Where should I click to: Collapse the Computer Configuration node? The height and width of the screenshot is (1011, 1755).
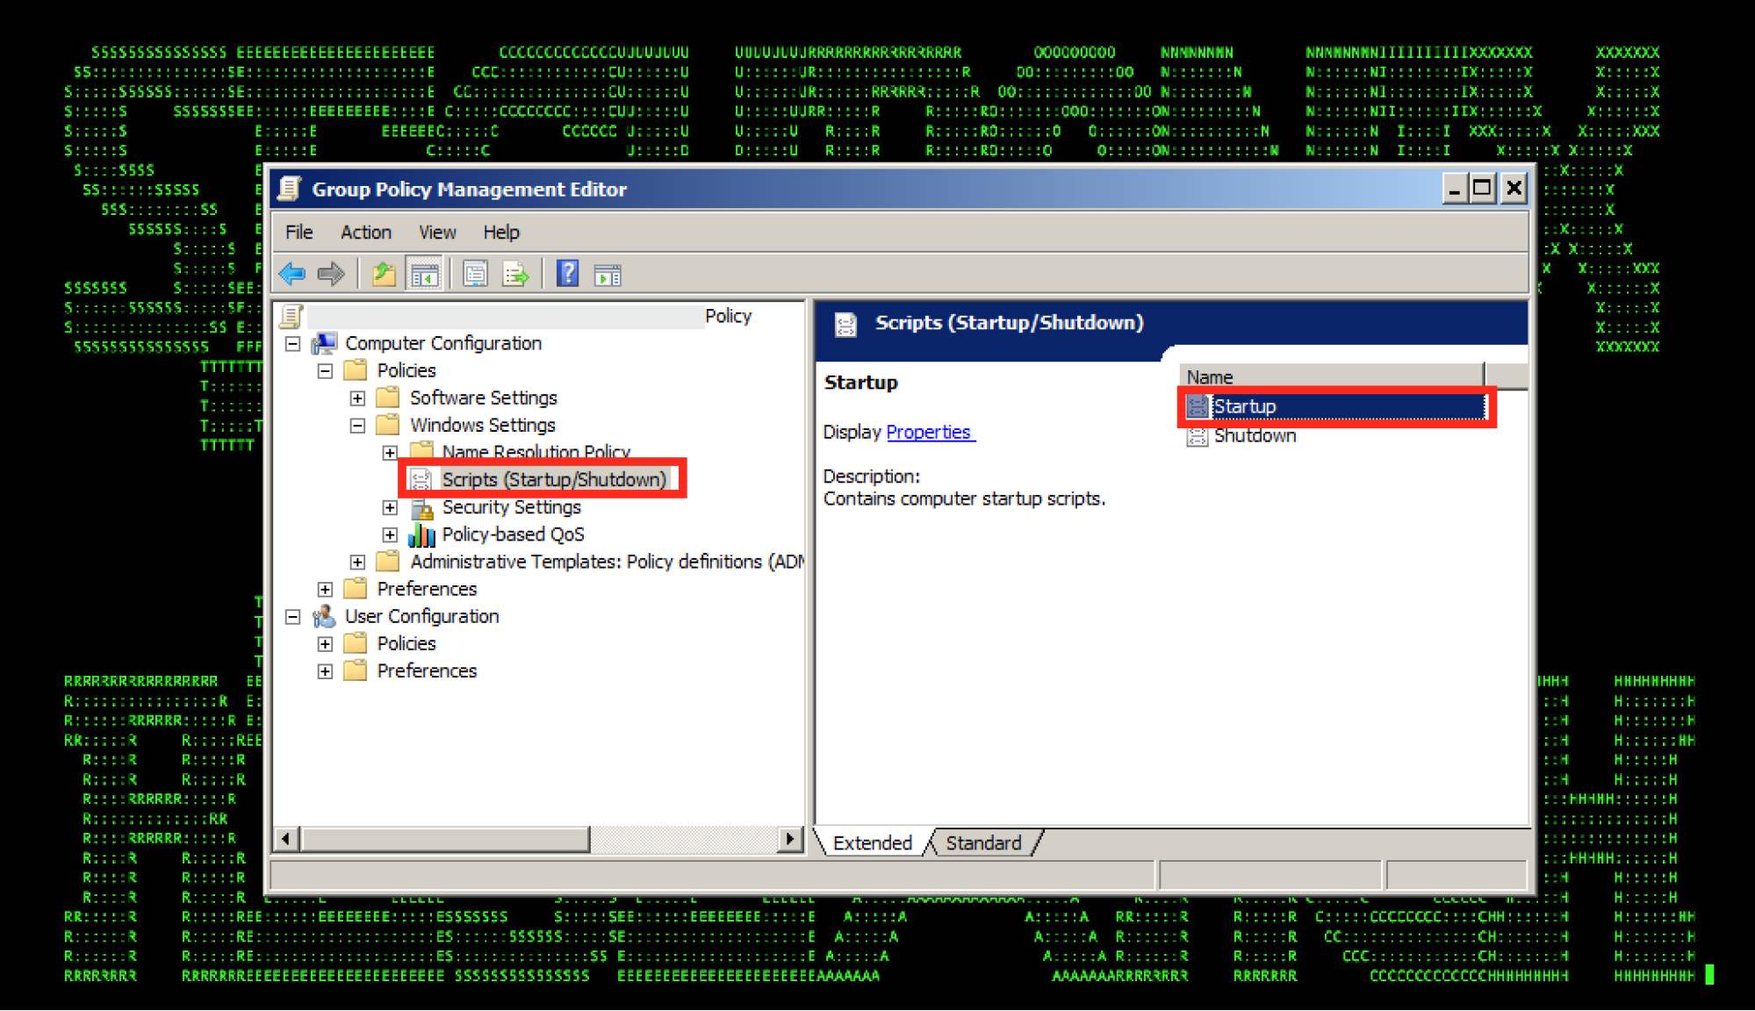click(293, 344)
